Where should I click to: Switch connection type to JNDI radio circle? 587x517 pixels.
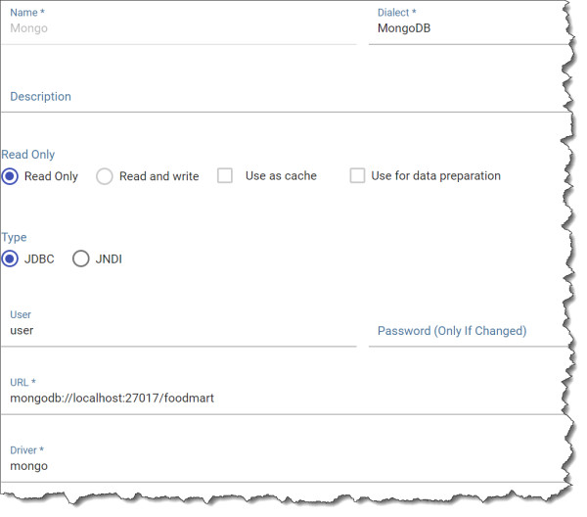click(81, 258)
